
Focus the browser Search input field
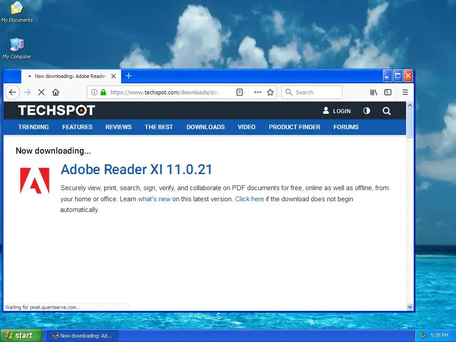pos(312,92)
